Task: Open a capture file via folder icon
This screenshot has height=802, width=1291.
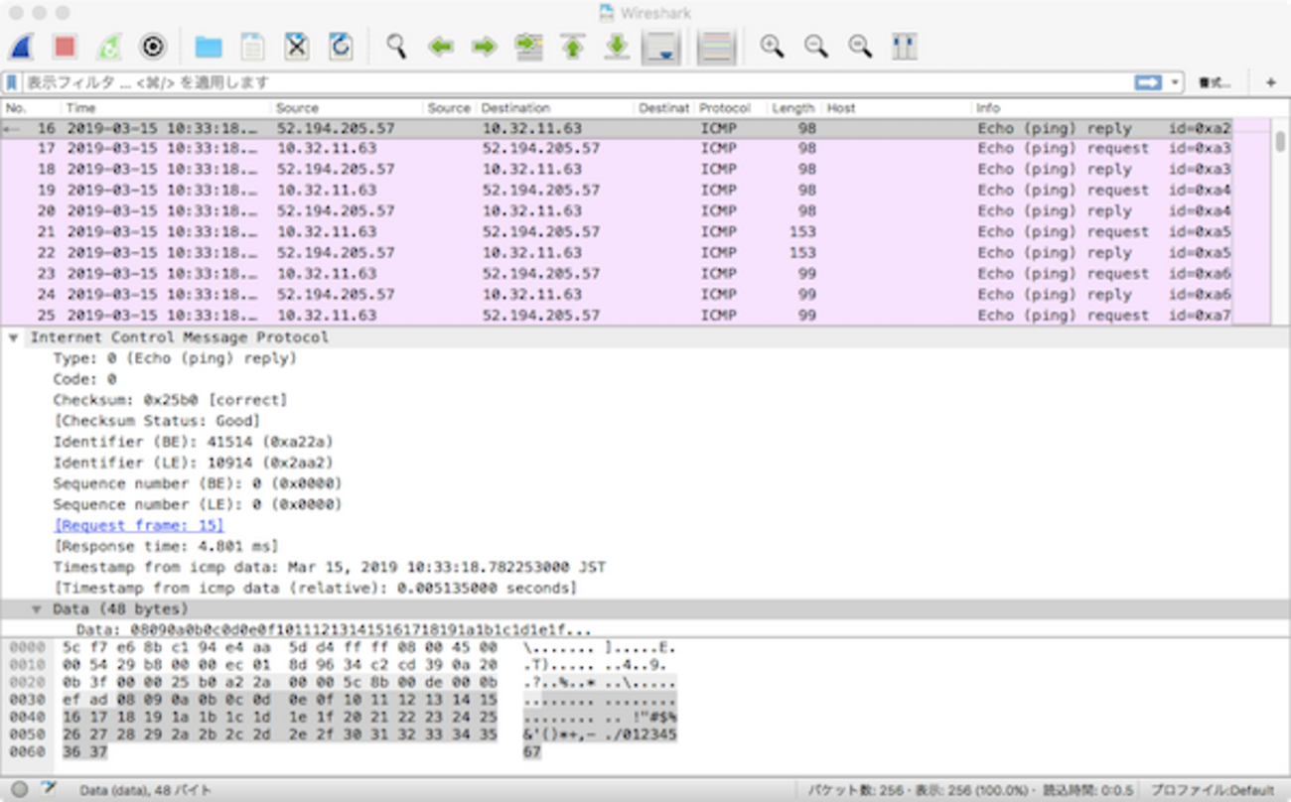Action: coord(208,47)
